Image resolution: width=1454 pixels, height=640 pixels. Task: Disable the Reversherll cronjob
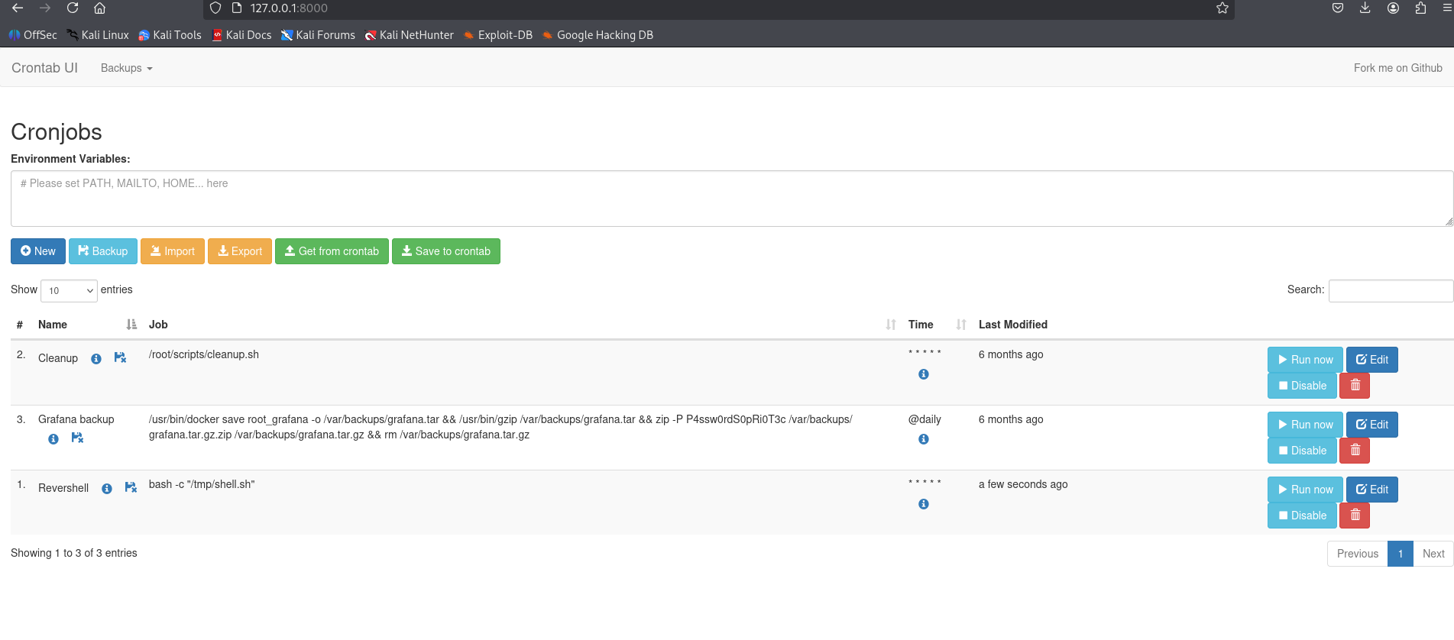point(1302,516)
